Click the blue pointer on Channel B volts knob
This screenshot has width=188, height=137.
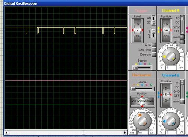pyautogui.click(x=164, y=121)
